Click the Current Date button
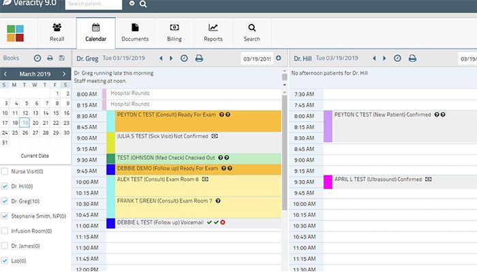 click(35, 156)
